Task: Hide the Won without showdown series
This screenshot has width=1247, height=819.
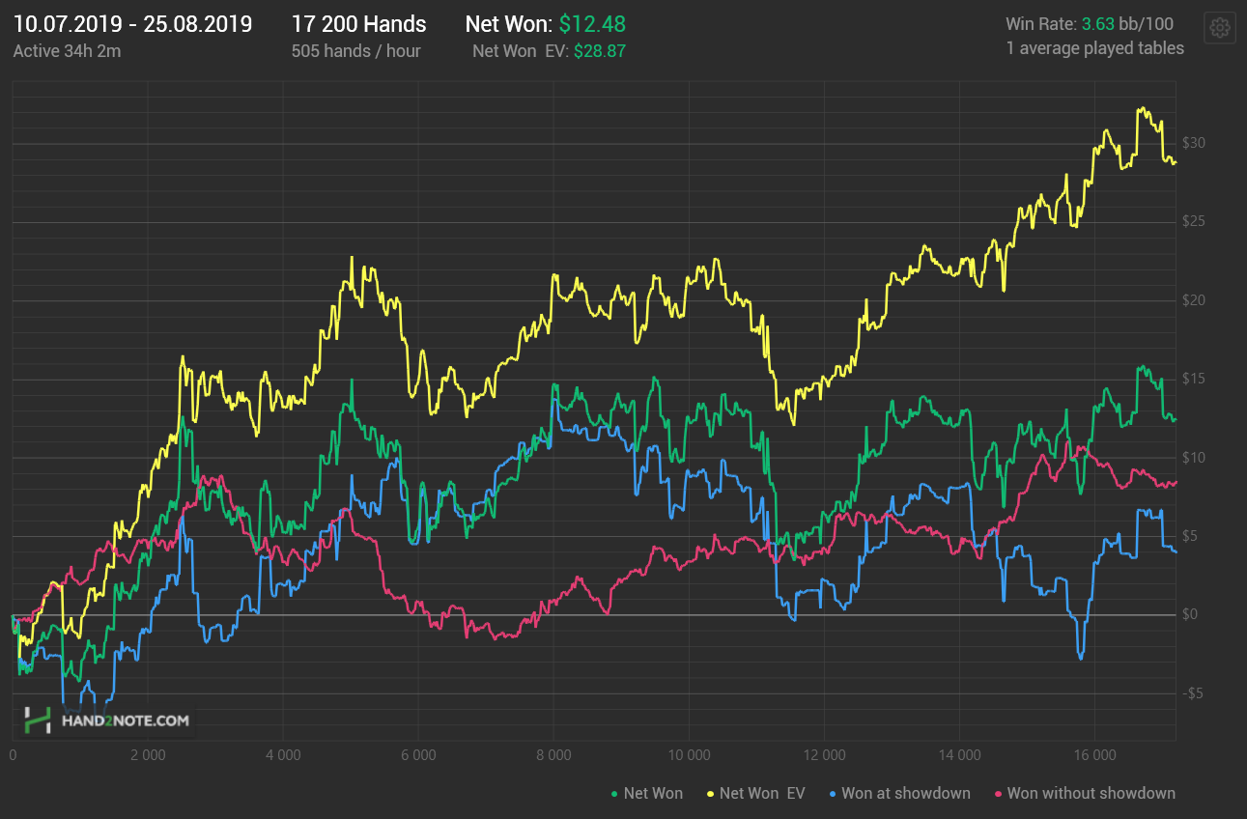Action: point(1085,793)
